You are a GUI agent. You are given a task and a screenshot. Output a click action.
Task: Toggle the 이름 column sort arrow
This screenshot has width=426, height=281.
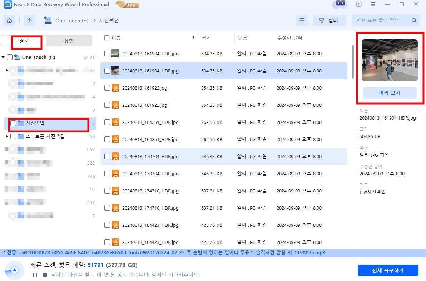pyautogui.click(x=193, y=37)
